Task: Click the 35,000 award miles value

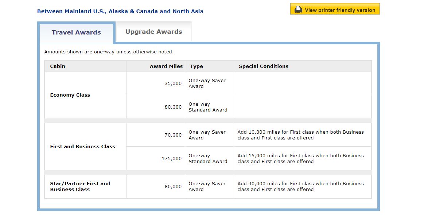Action: (173, 84)
